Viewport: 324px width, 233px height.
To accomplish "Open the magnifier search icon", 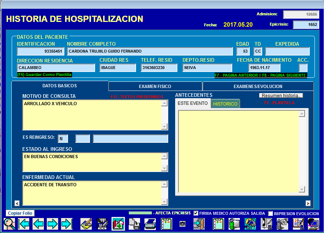I will (10, 224).
